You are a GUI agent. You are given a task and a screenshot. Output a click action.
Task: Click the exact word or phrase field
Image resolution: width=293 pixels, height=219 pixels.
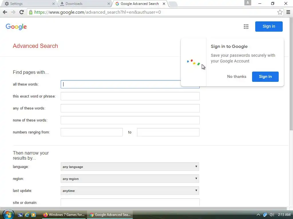click(x=130, y=96)
